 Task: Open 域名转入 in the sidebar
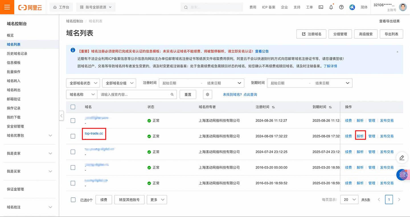[14, 81]
